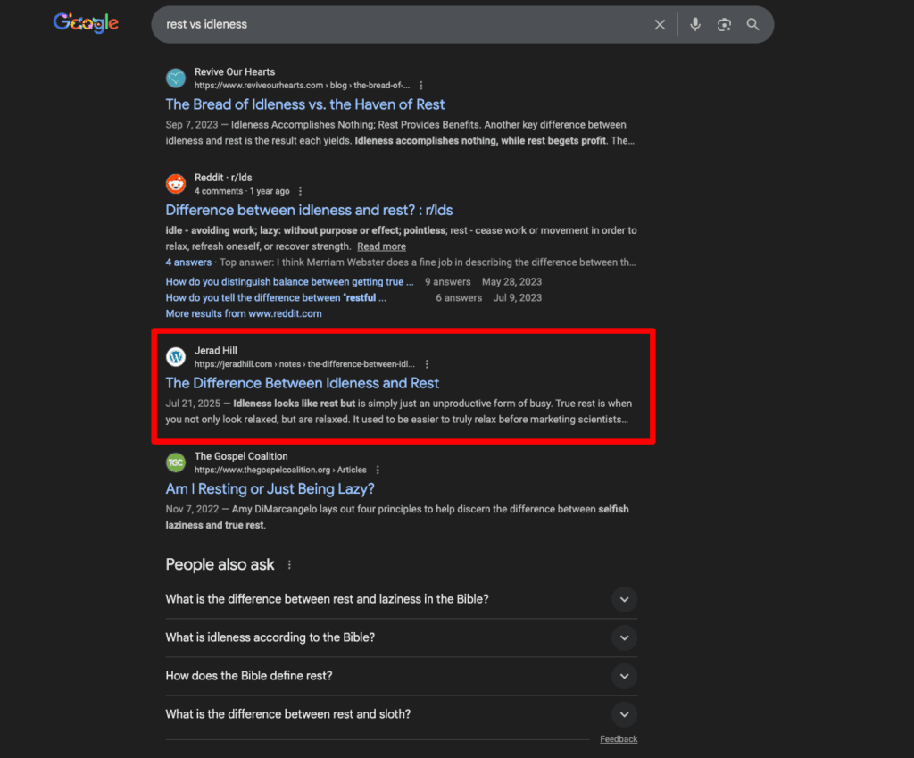Expand 'What is idleness according to the Bible?'
Viewport: 914px width, 758px height.
(x=624, y=637)
